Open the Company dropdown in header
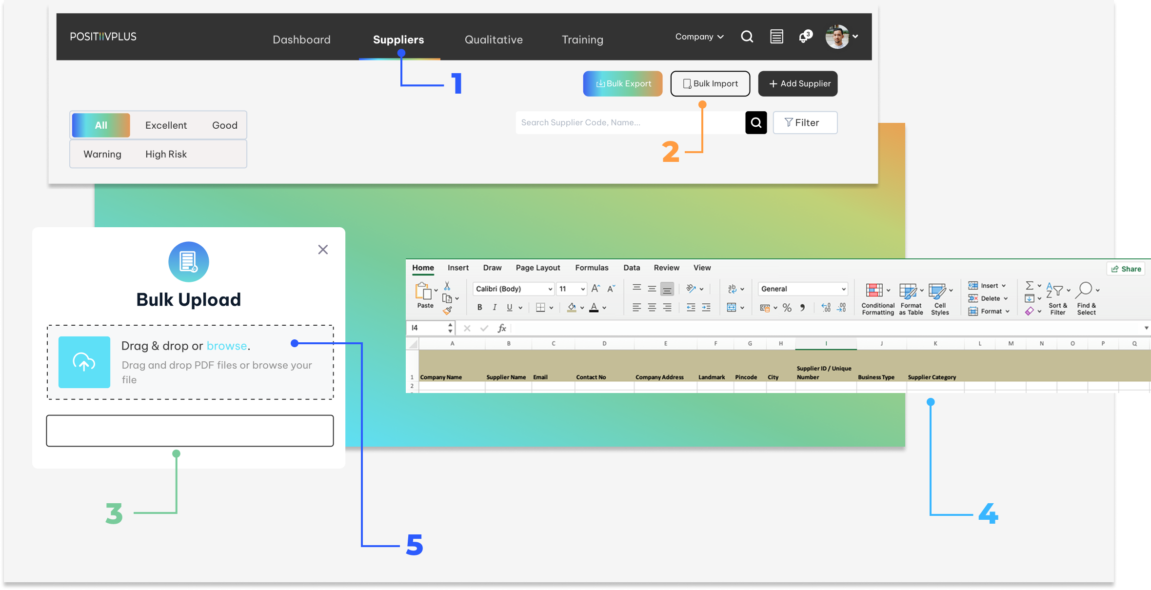This screenshot has width=1151, height=590. click(x=699, y=37)
